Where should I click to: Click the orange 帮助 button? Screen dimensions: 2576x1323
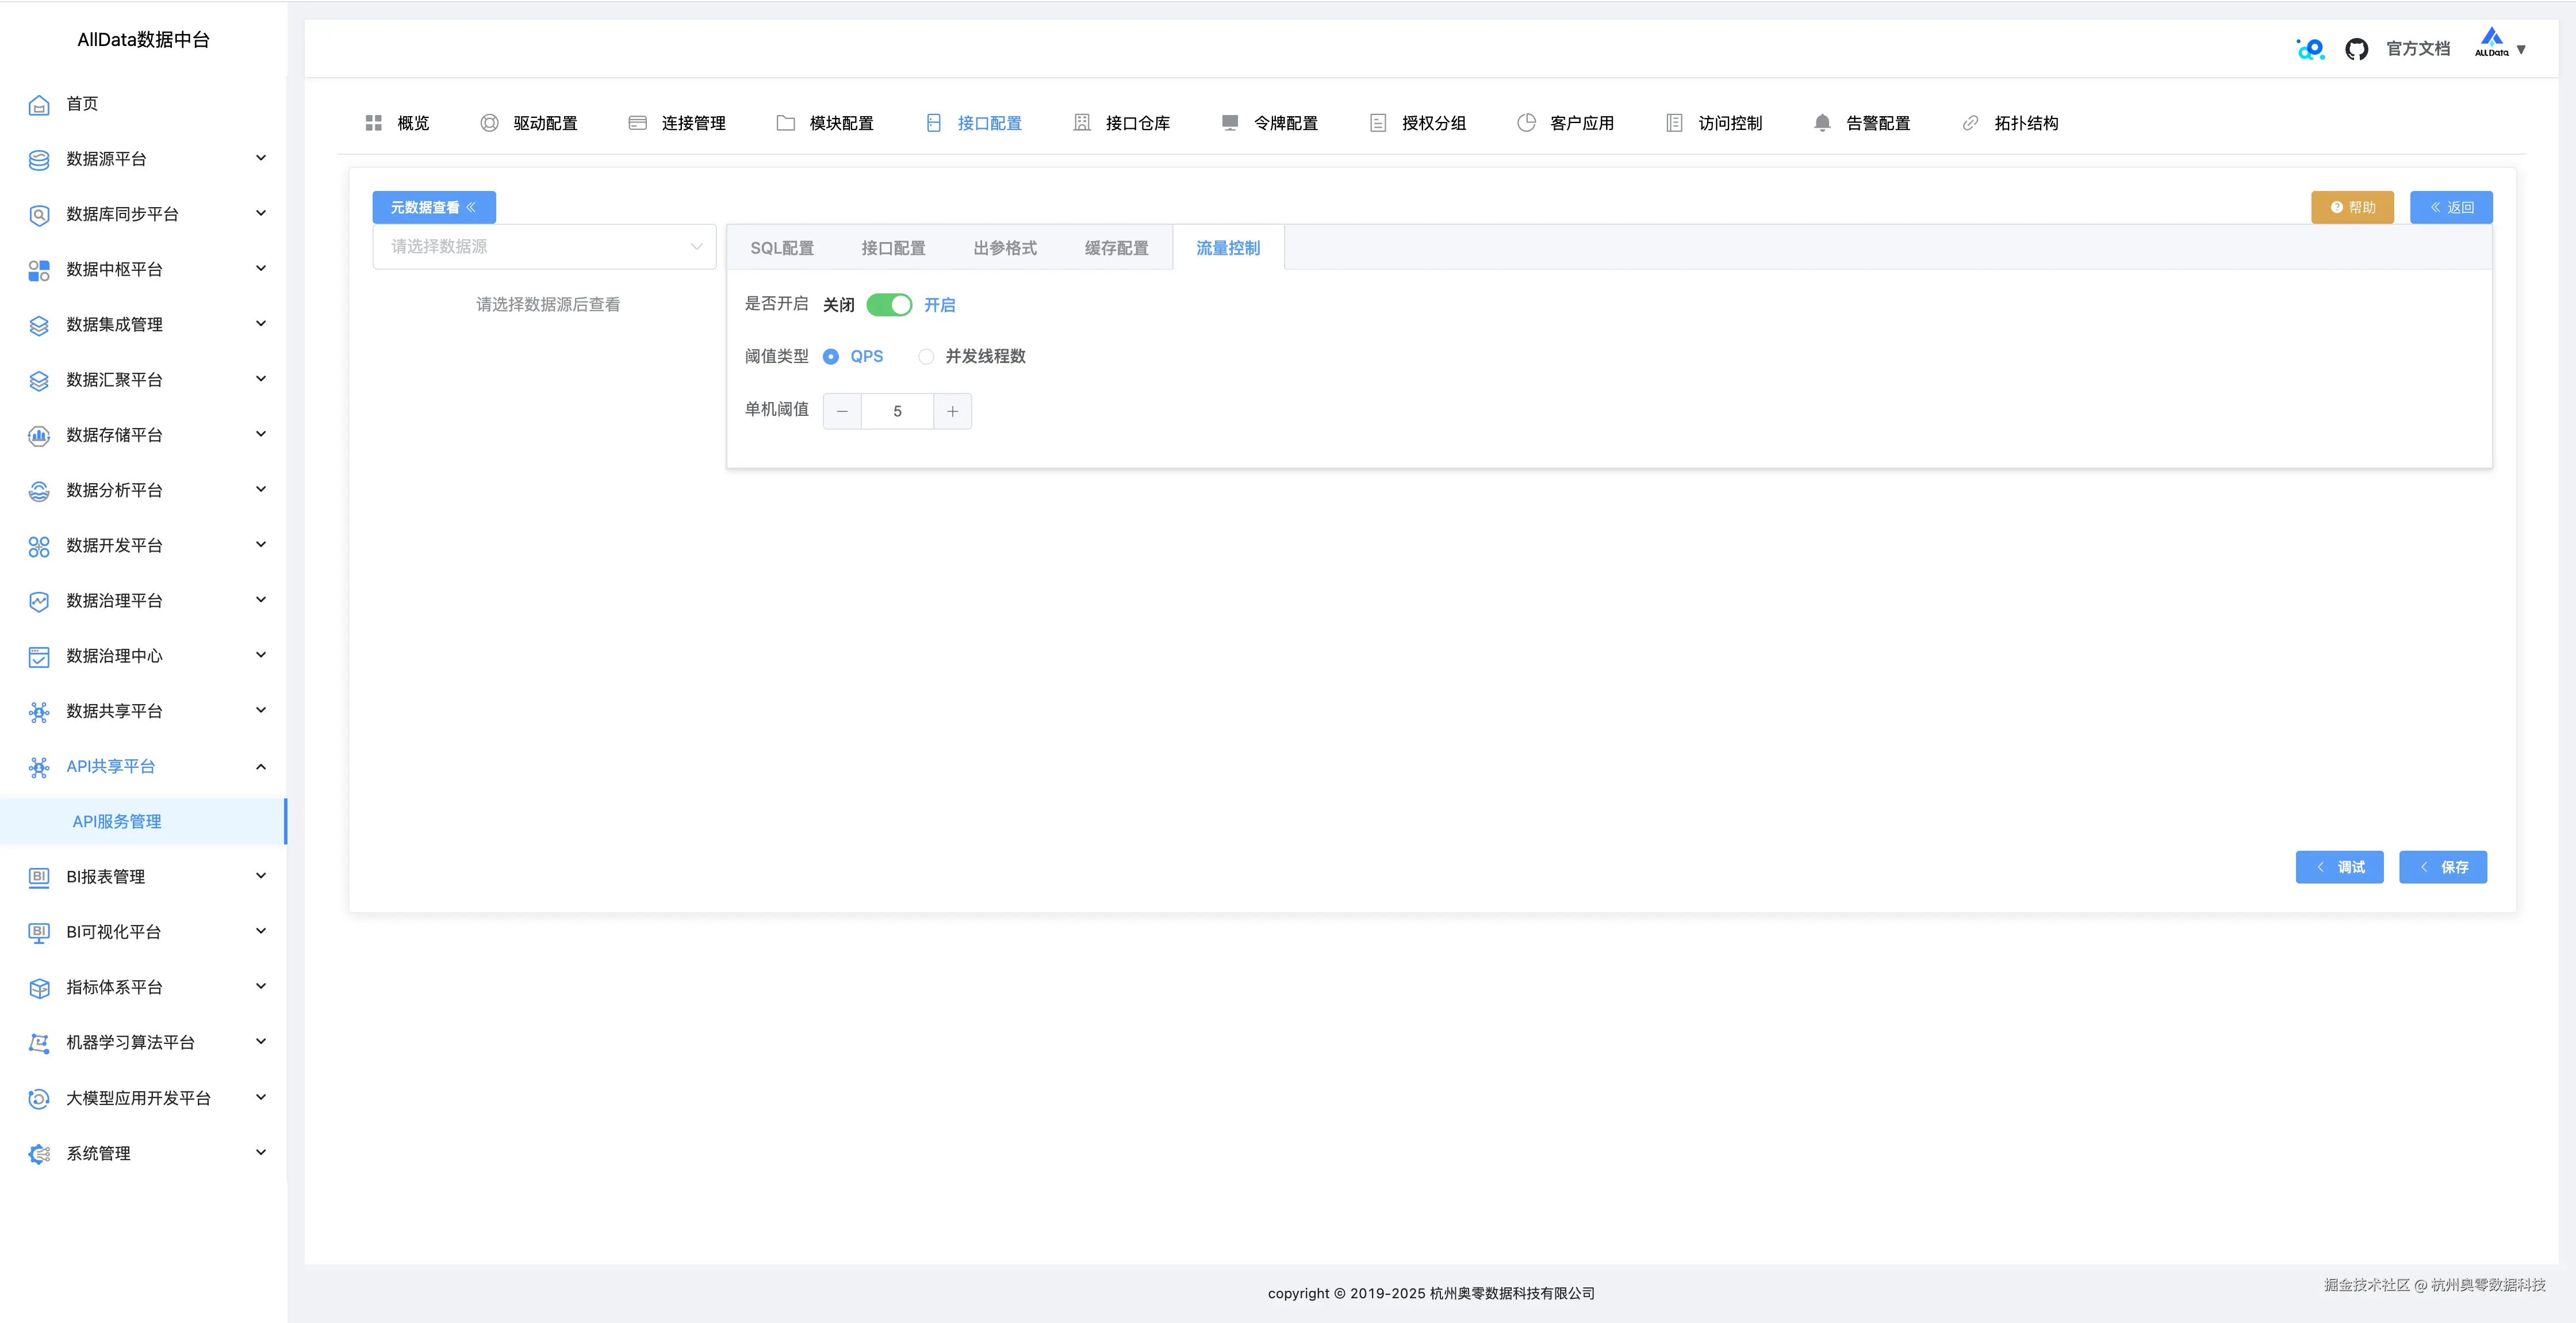click(x=2352, y=207)
